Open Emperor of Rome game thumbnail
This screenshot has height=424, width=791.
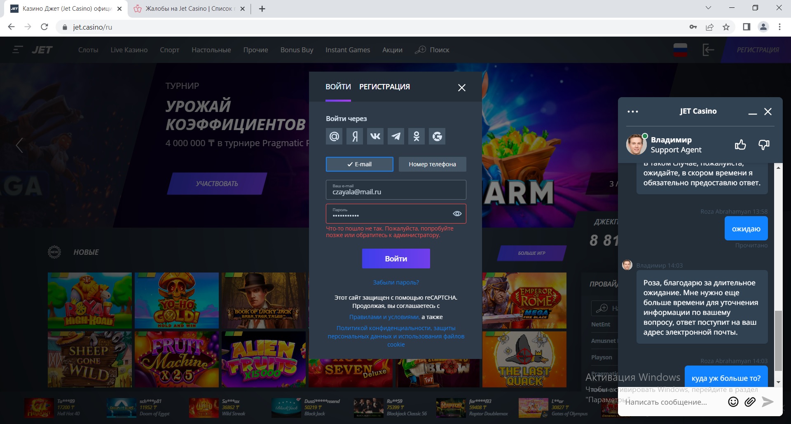tap(524, 301)
